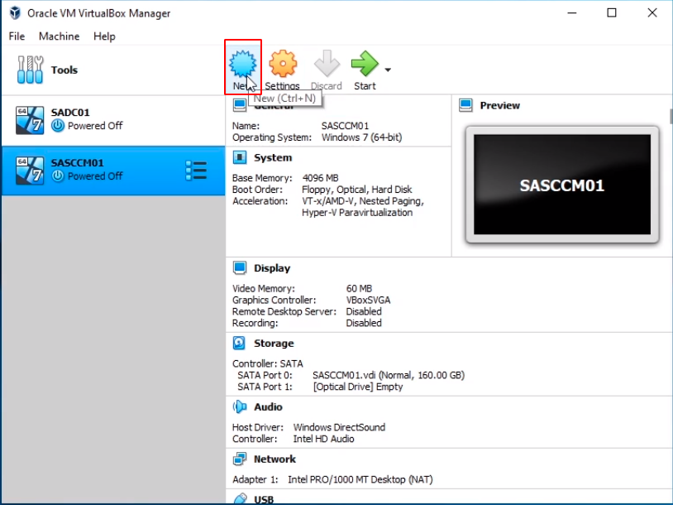Image resolution: width=673 pixels, height=505 pixels.
Task: Open SASCCM01 machine tools list menu
Action: [x=196, y=171]
